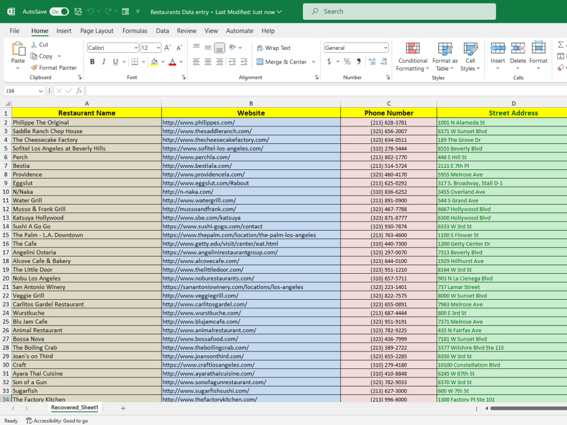
Task: Center text horizontally
Action: (x=208, y=62)
